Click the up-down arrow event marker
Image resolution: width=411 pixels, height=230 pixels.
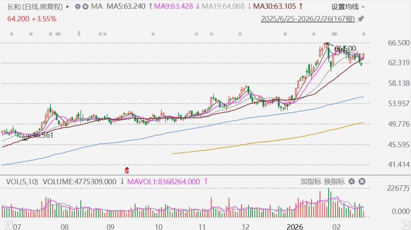[x=79, y=34]
